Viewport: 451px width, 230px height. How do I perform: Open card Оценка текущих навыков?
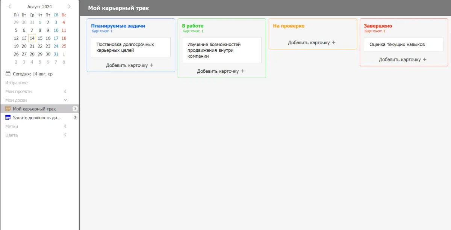(403, 44)
